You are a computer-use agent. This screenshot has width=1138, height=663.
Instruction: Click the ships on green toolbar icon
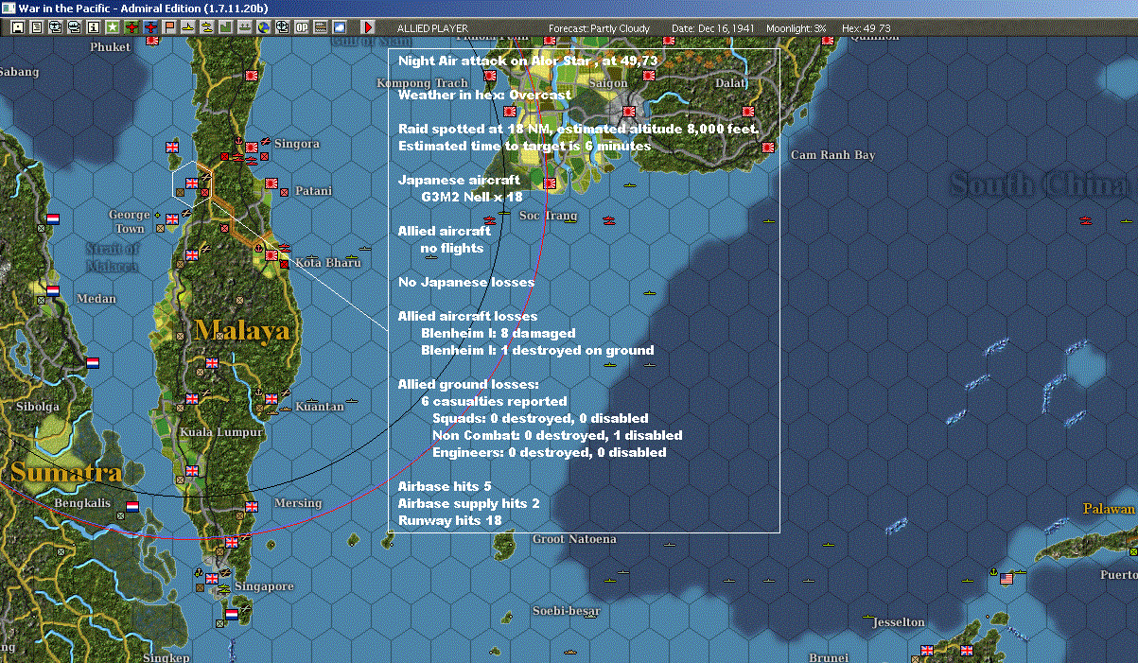245,28
